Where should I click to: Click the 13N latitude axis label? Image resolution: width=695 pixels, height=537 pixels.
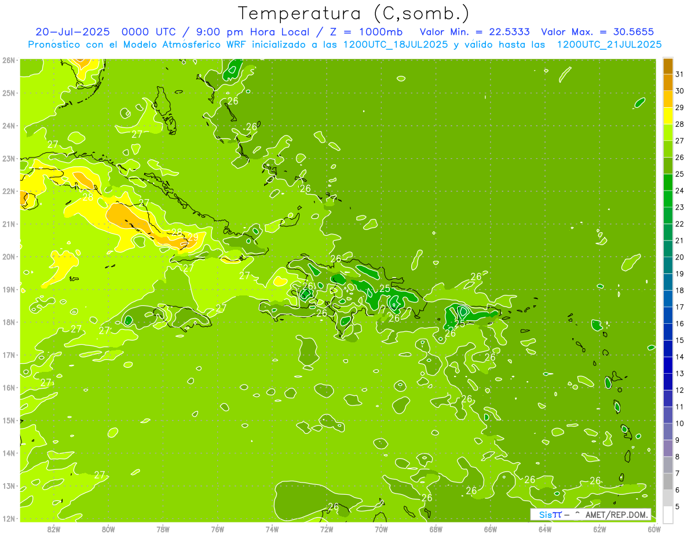tap(9, 486)
